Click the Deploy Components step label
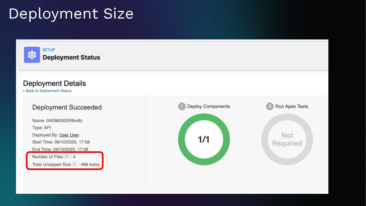This screenshot has width=366, height=206. pos(208,107)
